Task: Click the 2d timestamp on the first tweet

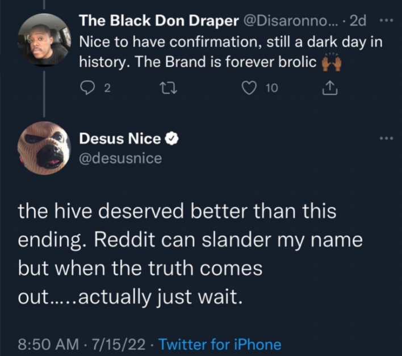Action: tap(358, 21)
